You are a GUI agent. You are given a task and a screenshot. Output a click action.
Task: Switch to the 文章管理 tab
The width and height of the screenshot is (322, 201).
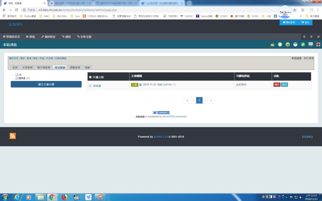[x=27, y=68]
